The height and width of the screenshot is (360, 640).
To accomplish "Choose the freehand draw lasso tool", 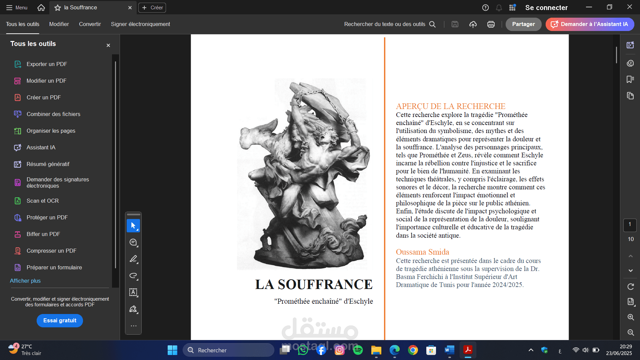I will [133, 276].
